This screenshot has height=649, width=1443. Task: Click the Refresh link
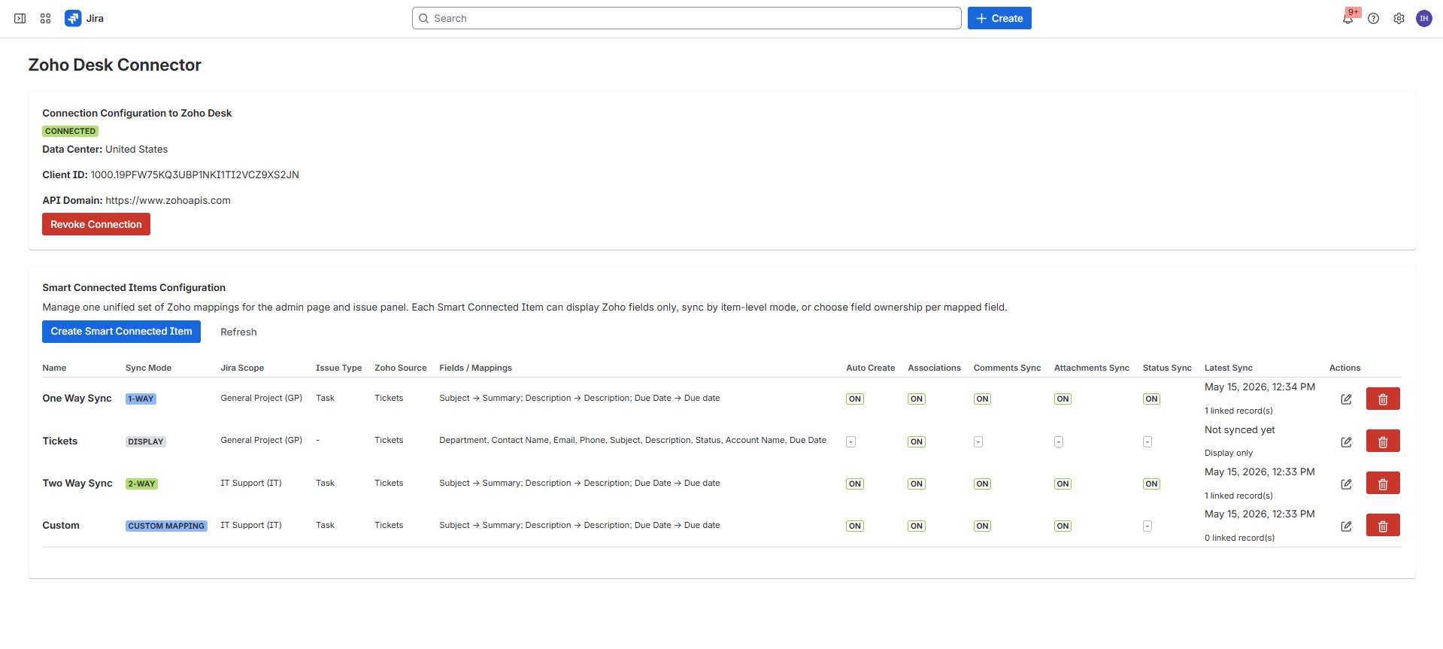[238, 332]
